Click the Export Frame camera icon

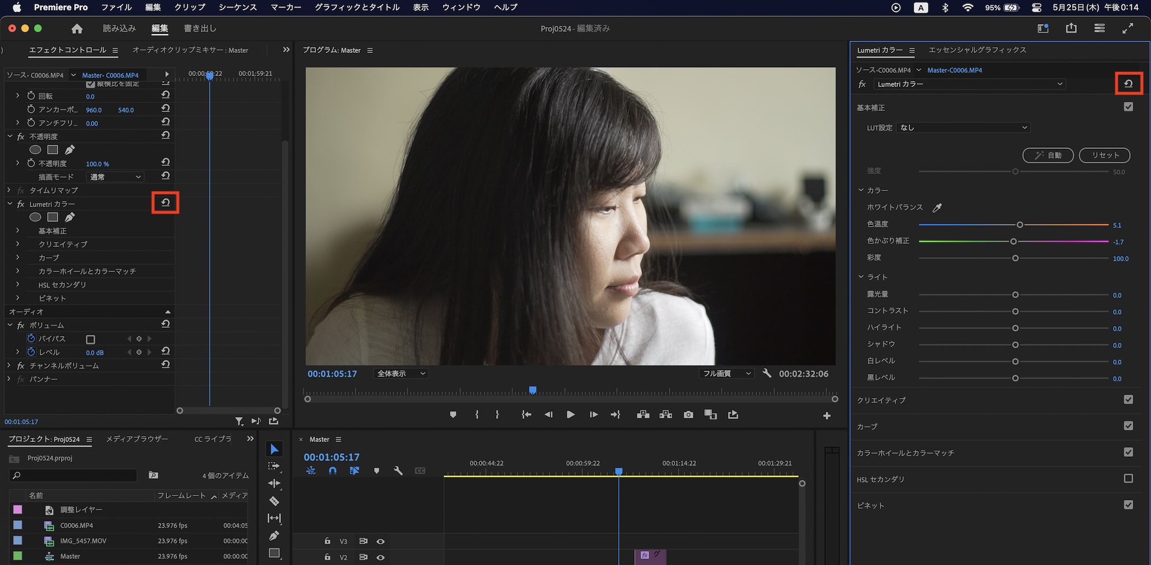688,415
